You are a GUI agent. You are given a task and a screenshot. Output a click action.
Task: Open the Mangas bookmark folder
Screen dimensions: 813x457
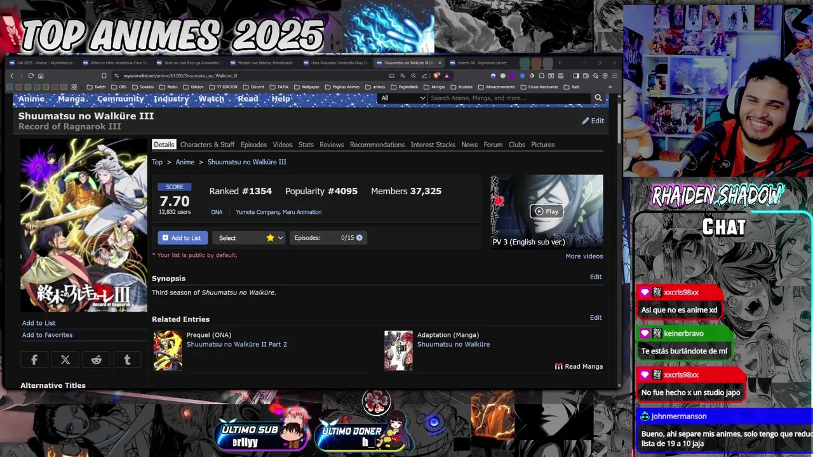click(x=434, y=87)
